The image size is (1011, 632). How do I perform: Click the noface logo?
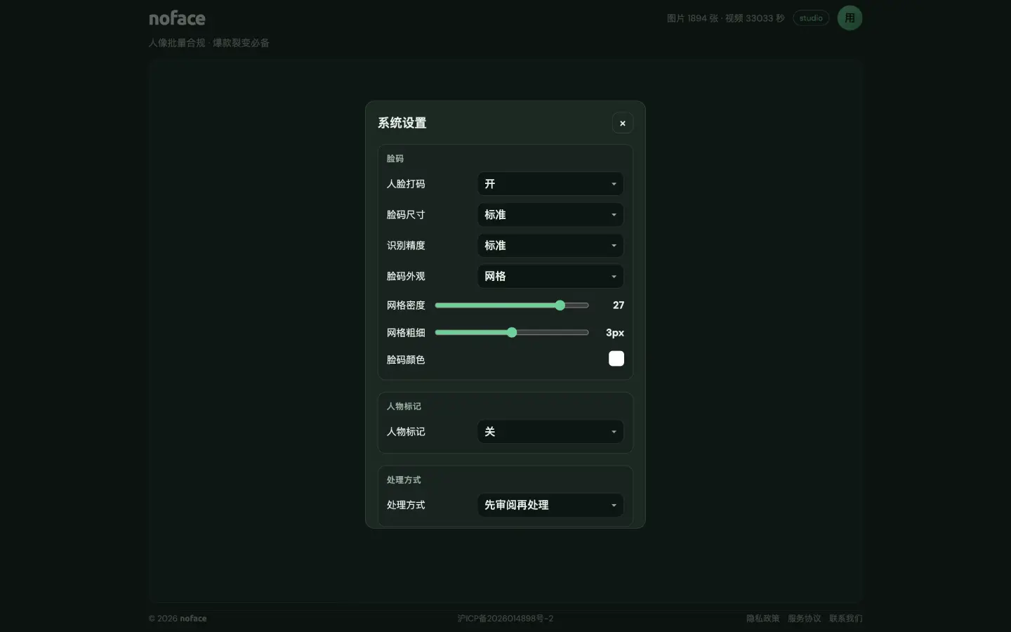pos(177,18)
